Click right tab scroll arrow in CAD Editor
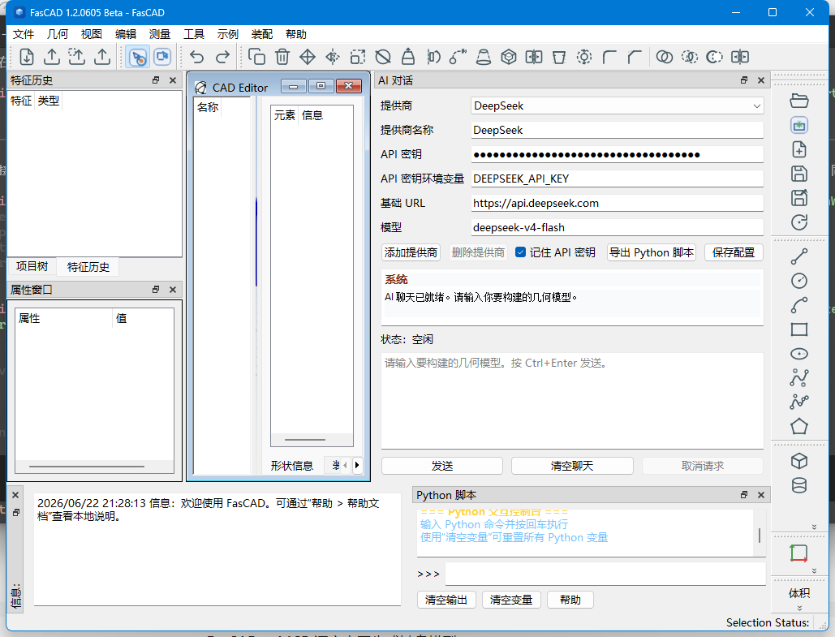835x637 pixels. click(x=357, y=465)
